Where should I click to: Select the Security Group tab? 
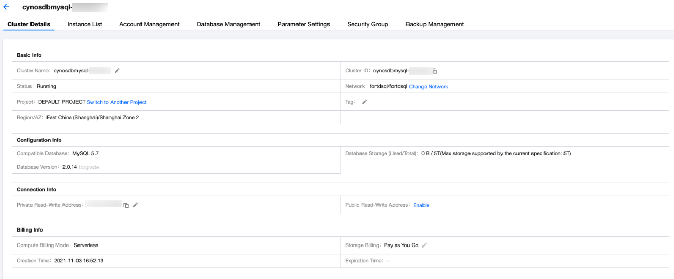coord(367,24)
